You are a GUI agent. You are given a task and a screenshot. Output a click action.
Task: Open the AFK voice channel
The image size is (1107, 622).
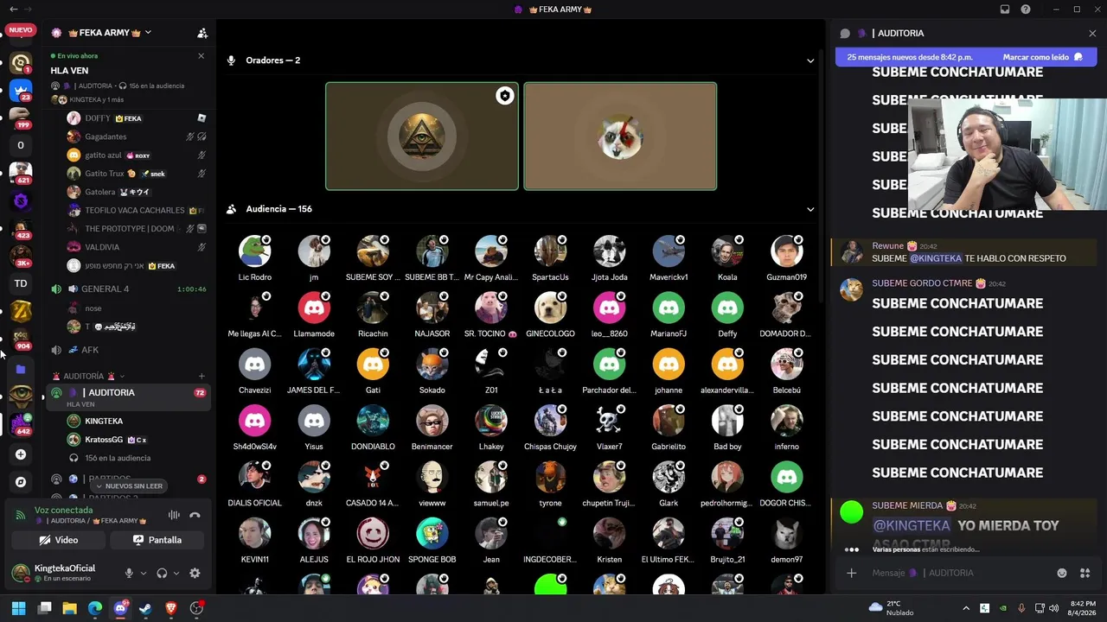[x=128, y=350]
